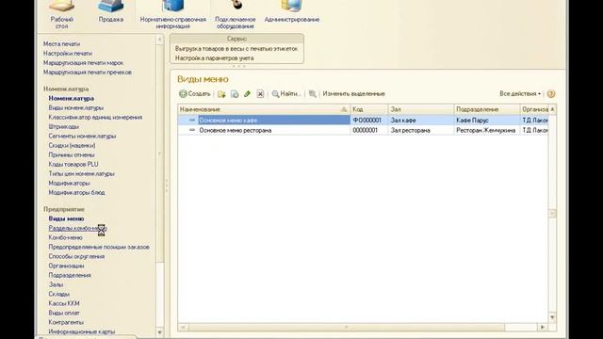Click the help question mark icon
This screenshot has width=603, height=339.
(x=551, y=94)
